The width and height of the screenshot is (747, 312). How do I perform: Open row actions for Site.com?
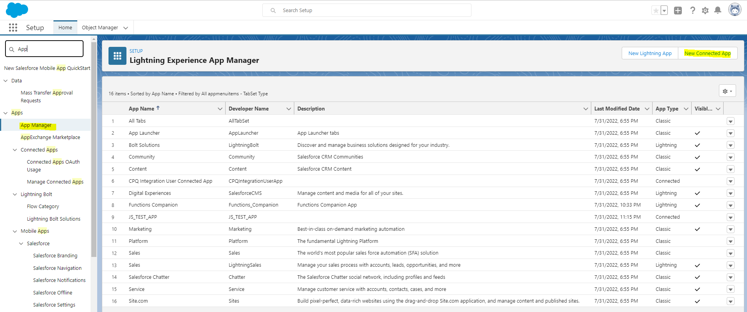tap(731, 301)
